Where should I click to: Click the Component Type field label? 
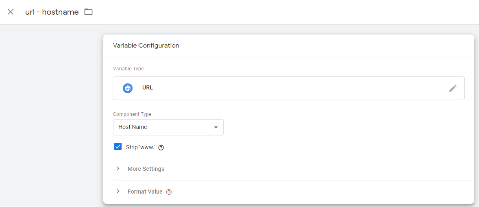point(132,114)
